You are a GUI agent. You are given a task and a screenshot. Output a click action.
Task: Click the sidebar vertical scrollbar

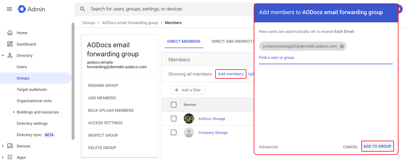pyautogui.click(x=73, y=81)
